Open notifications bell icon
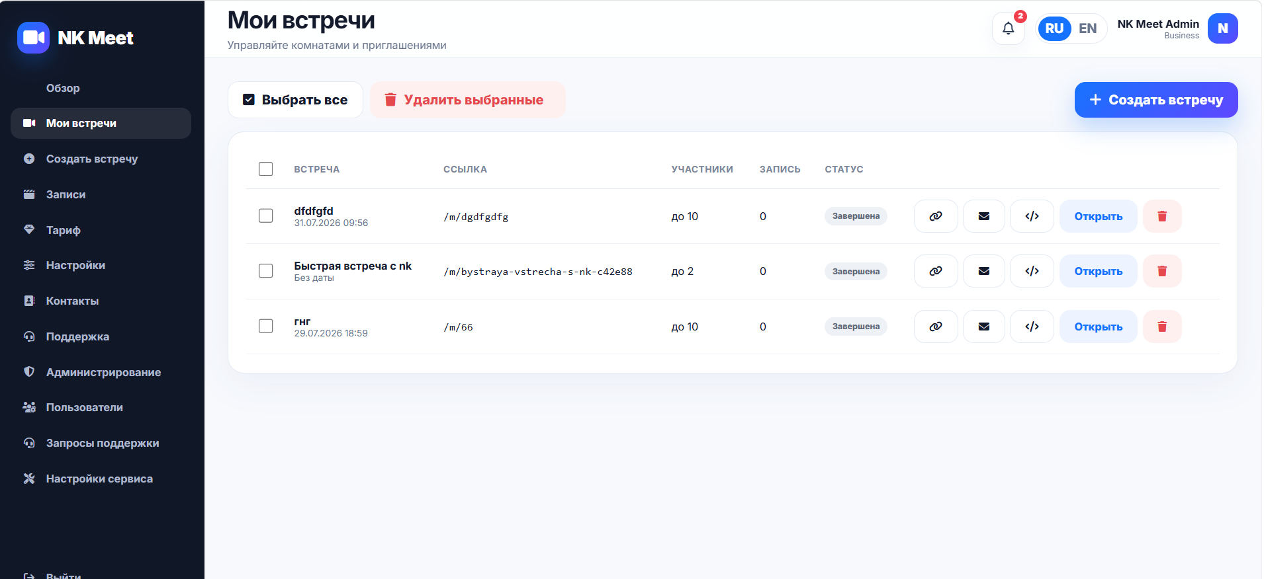The height and width of the screenshot is (579, 1264). click(1008, 28)
